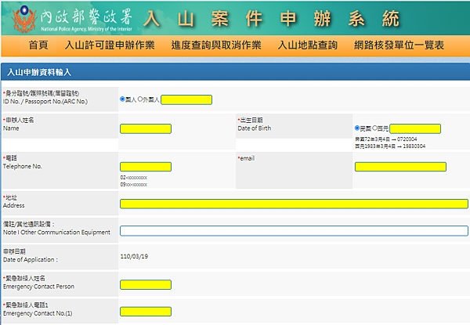Focus the Emergency Contact Person field
470x325 pixels.
[146, 285]
